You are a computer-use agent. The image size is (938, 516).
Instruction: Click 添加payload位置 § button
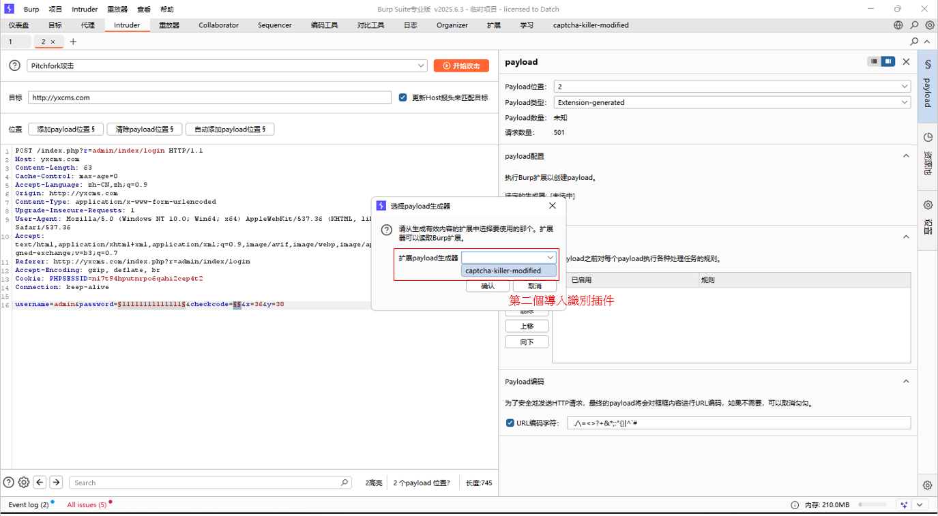click(66, 129)
